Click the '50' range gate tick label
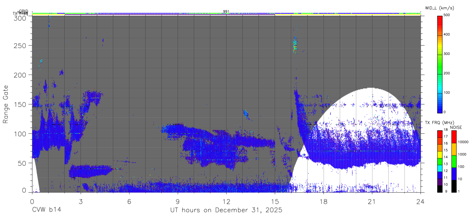 [x=23, y=163]
